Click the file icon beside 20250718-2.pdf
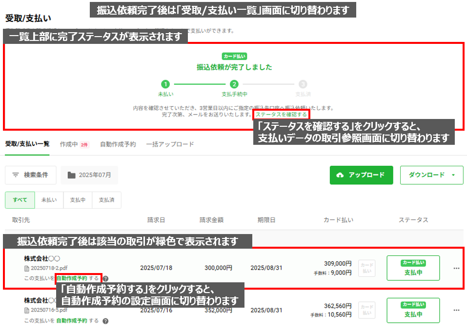467x334 pixels. pyautogui.click(x=27, y=268)
